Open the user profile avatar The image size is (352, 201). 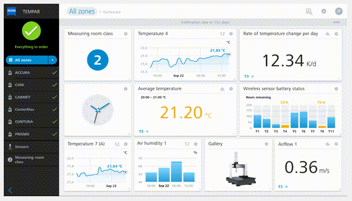[x=339, y=11]
